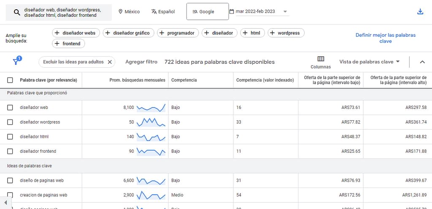Click the ARS73.61 low bid value
Image resolution: width=432 pixels, height=209 pixels.
coord(351,108)
